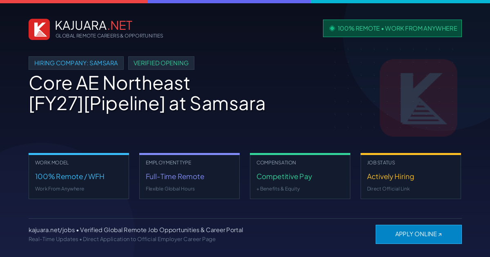The image size is (490, 257).
Task: Click 'Direct Official Link' text
Action: click(388, 188)
